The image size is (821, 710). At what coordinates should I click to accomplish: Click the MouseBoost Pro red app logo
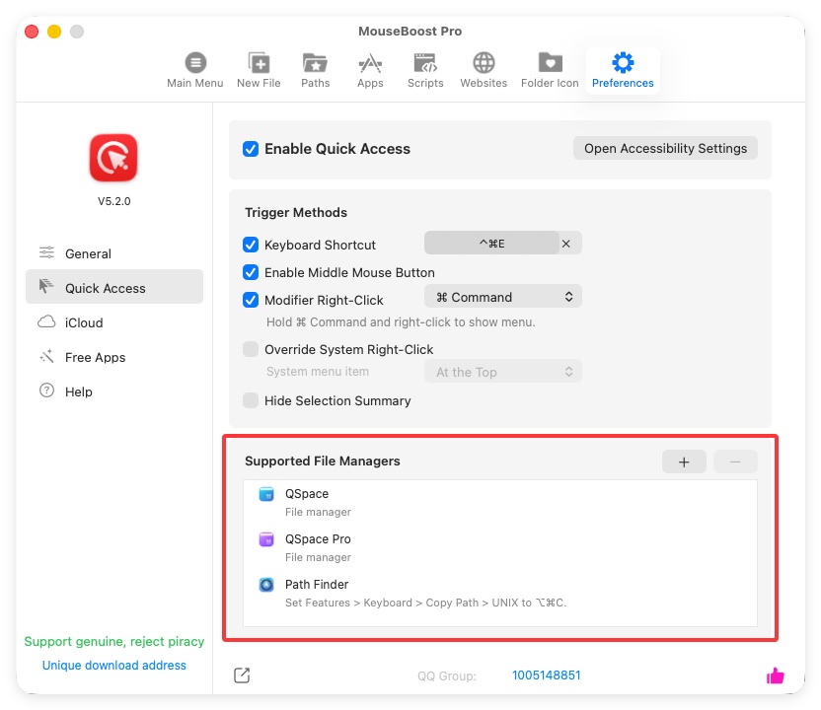tap(113, 158)
